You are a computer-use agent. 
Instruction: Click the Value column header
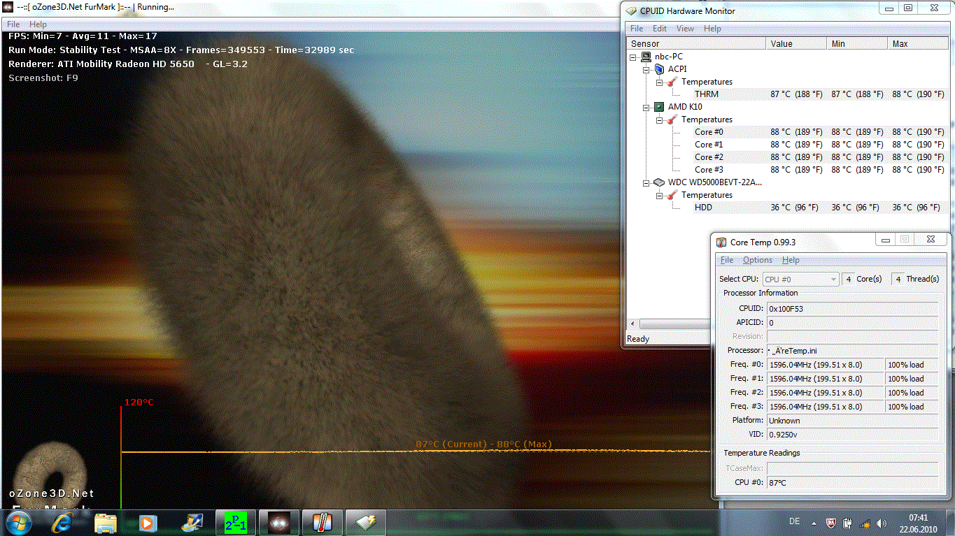(797, 43)
